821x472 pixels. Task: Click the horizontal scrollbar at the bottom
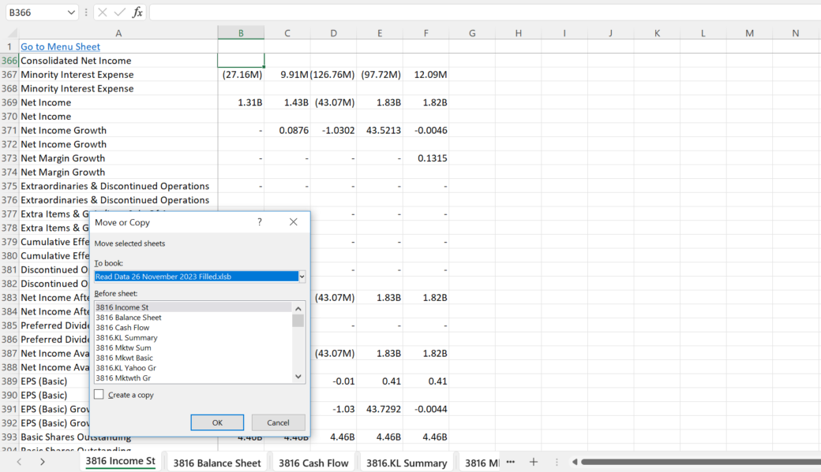695,462
